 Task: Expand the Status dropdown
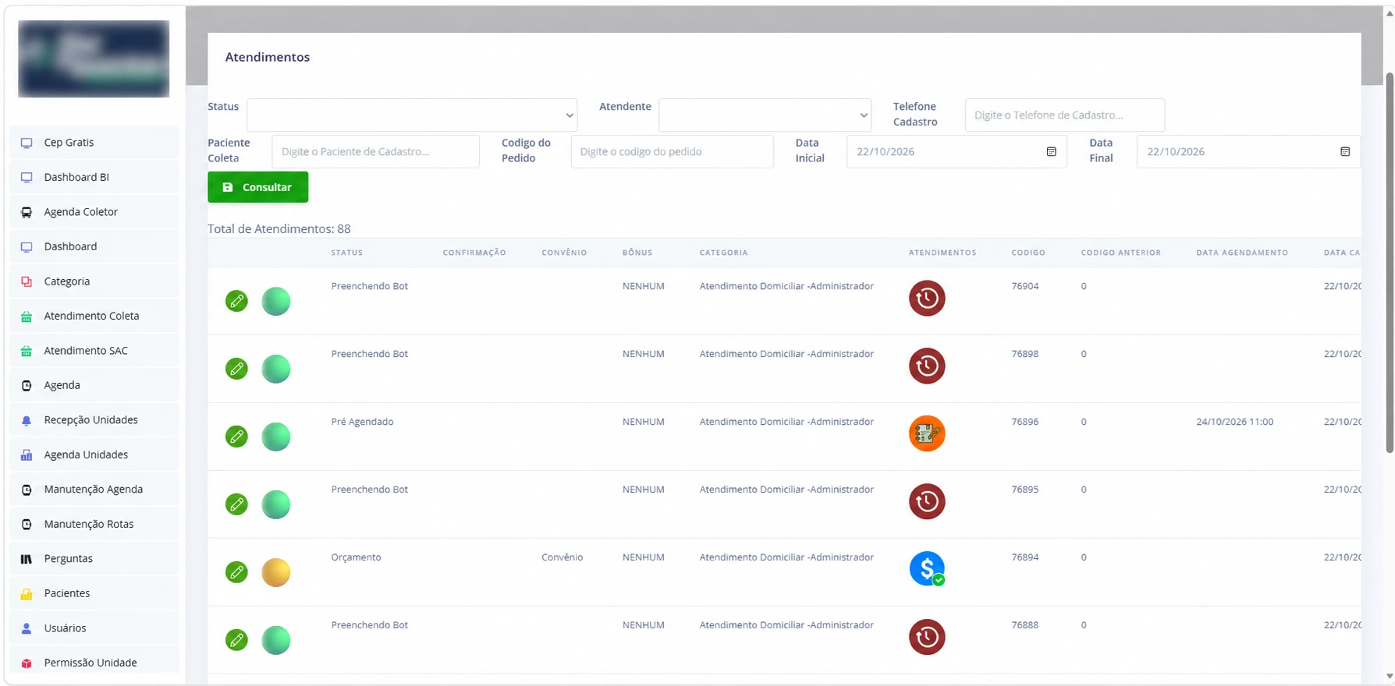click(x=412, y=115)
